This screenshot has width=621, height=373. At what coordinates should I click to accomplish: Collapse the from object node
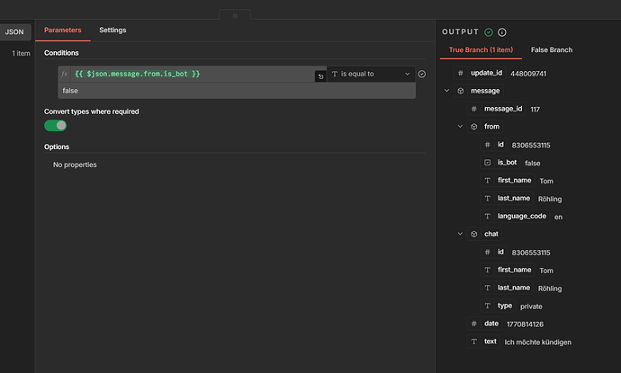pos(461,127)
